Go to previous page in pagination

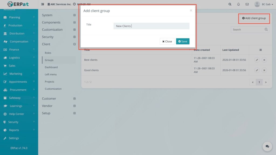pos(253,82)
